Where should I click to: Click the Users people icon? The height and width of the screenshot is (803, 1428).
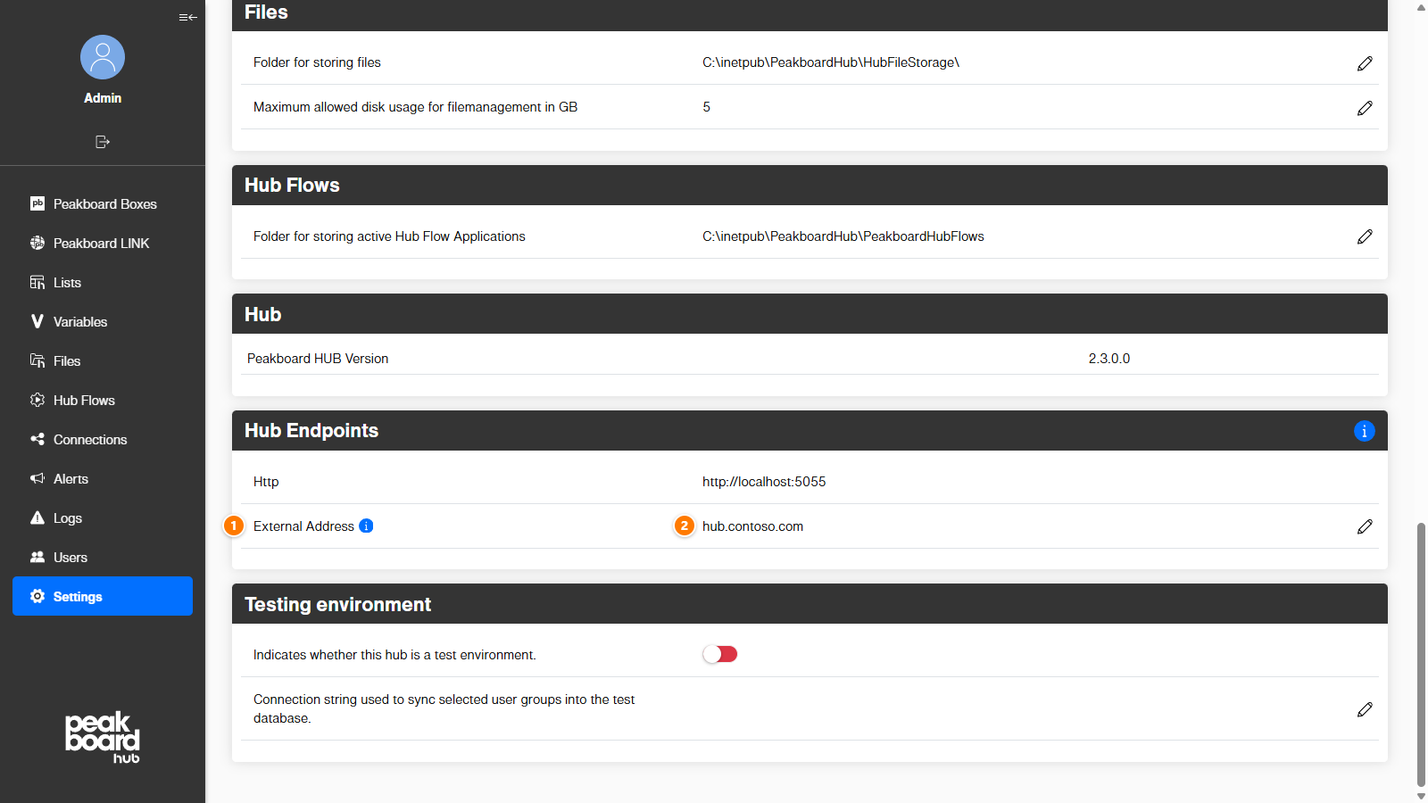tap(37, 557)
